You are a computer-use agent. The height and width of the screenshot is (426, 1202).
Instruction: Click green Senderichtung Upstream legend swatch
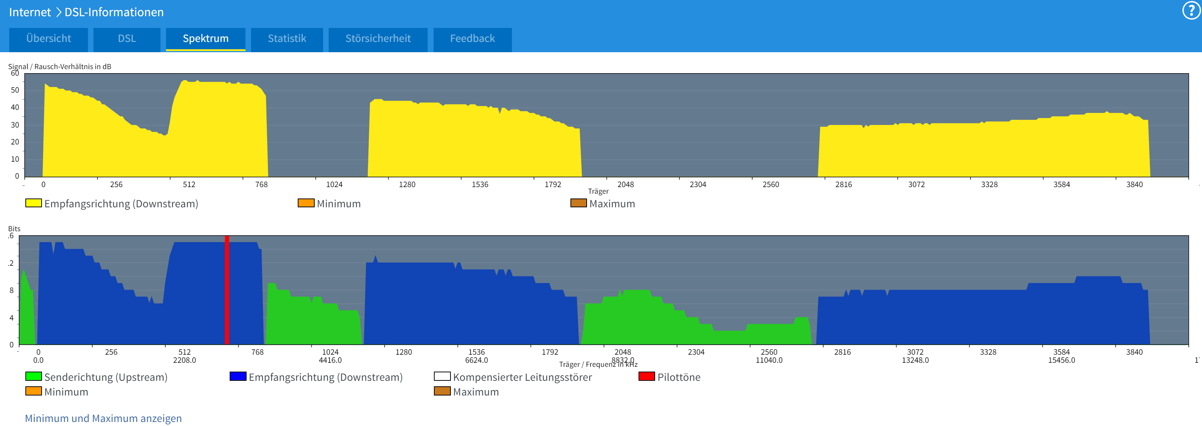coord(33,377)
